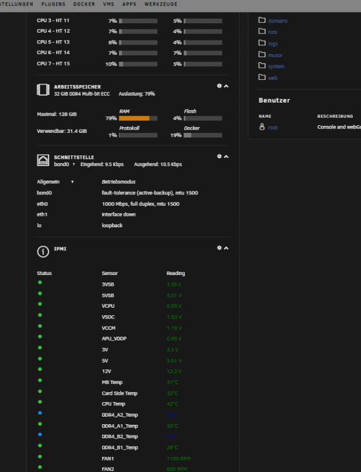Image resolution: width=361 pixels, height=472 pixels.
Task: Open Schnittstelle settings gear
Action: pyautogui.click(x=219, y=157)
